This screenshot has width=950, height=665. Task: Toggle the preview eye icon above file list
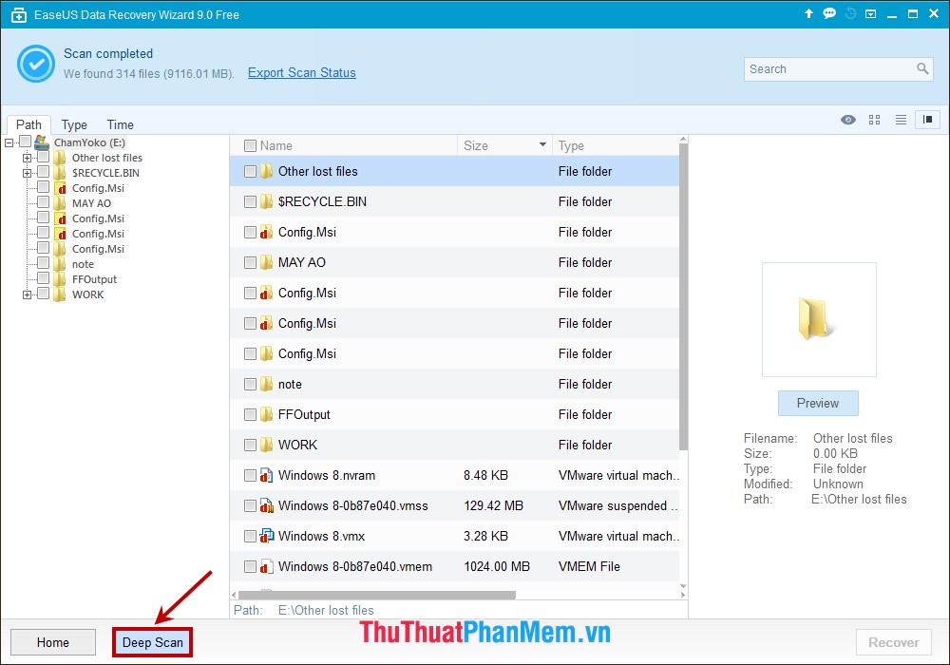click(x=848, y=120)
